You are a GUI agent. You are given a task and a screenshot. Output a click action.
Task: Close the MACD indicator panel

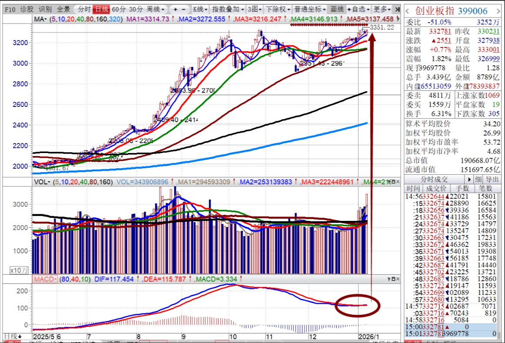[x=397, y=279]
